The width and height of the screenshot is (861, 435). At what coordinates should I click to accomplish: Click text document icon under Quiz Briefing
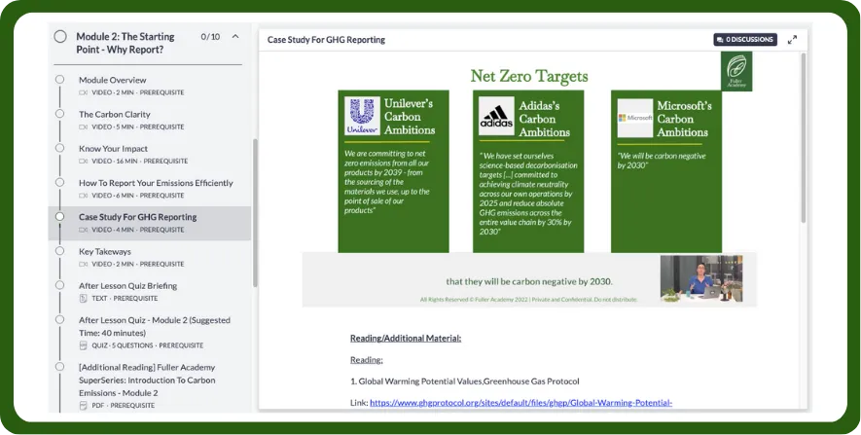[84, 298]
